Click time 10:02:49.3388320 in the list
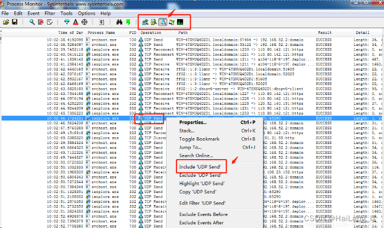Viewport: 384px width, 228px height. [x=65, y=138]
